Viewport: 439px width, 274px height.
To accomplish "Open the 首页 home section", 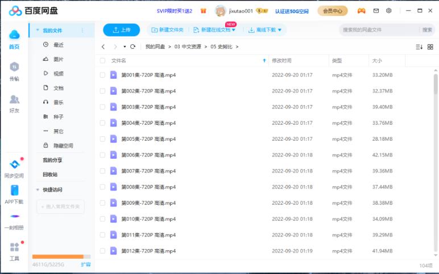I will point(14,40).
